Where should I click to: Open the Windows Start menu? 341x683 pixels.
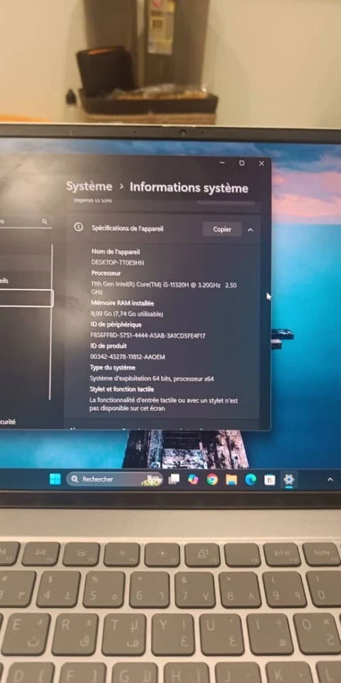pos(55,479)
